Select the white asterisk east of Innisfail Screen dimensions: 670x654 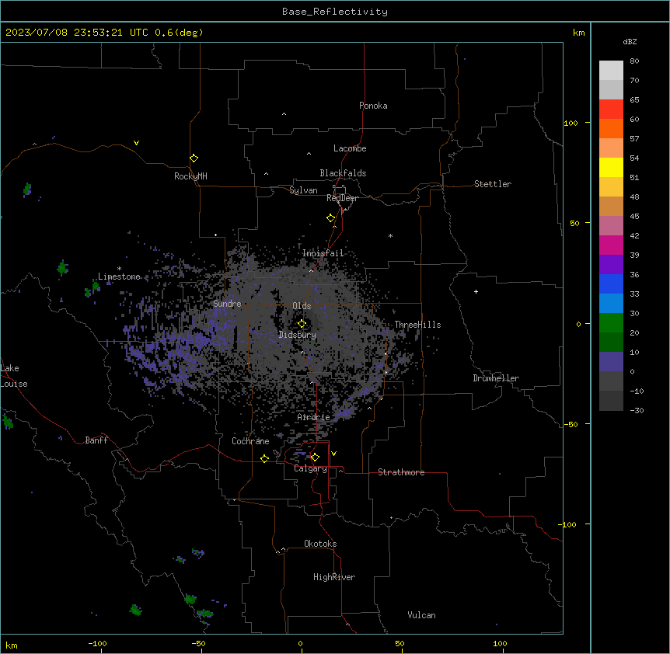[x=390, y=235]
